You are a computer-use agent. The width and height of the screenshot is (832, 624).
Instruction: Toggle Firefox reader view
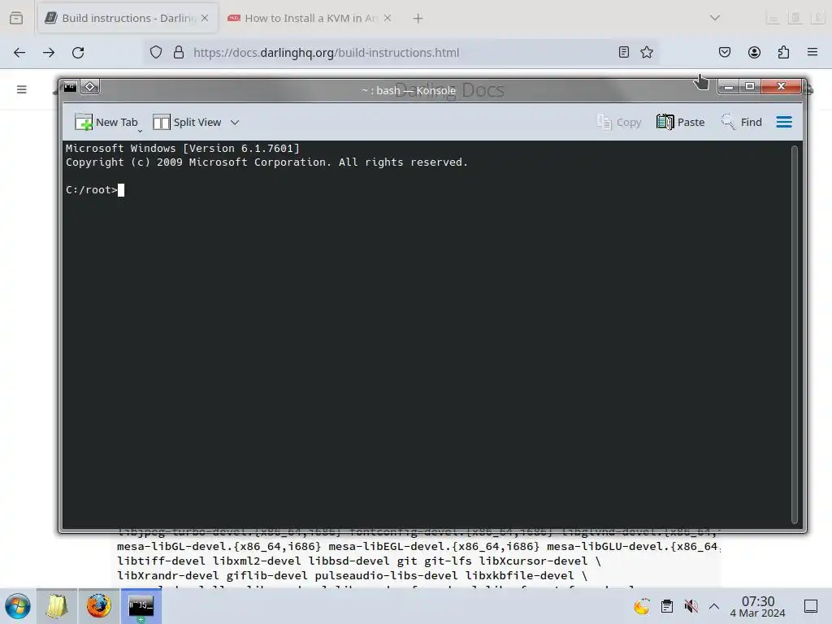pos(624,52)
